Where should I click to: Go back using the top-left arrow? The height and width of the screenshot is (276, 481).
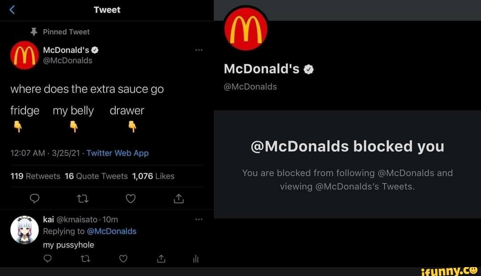tap(12, 10)
